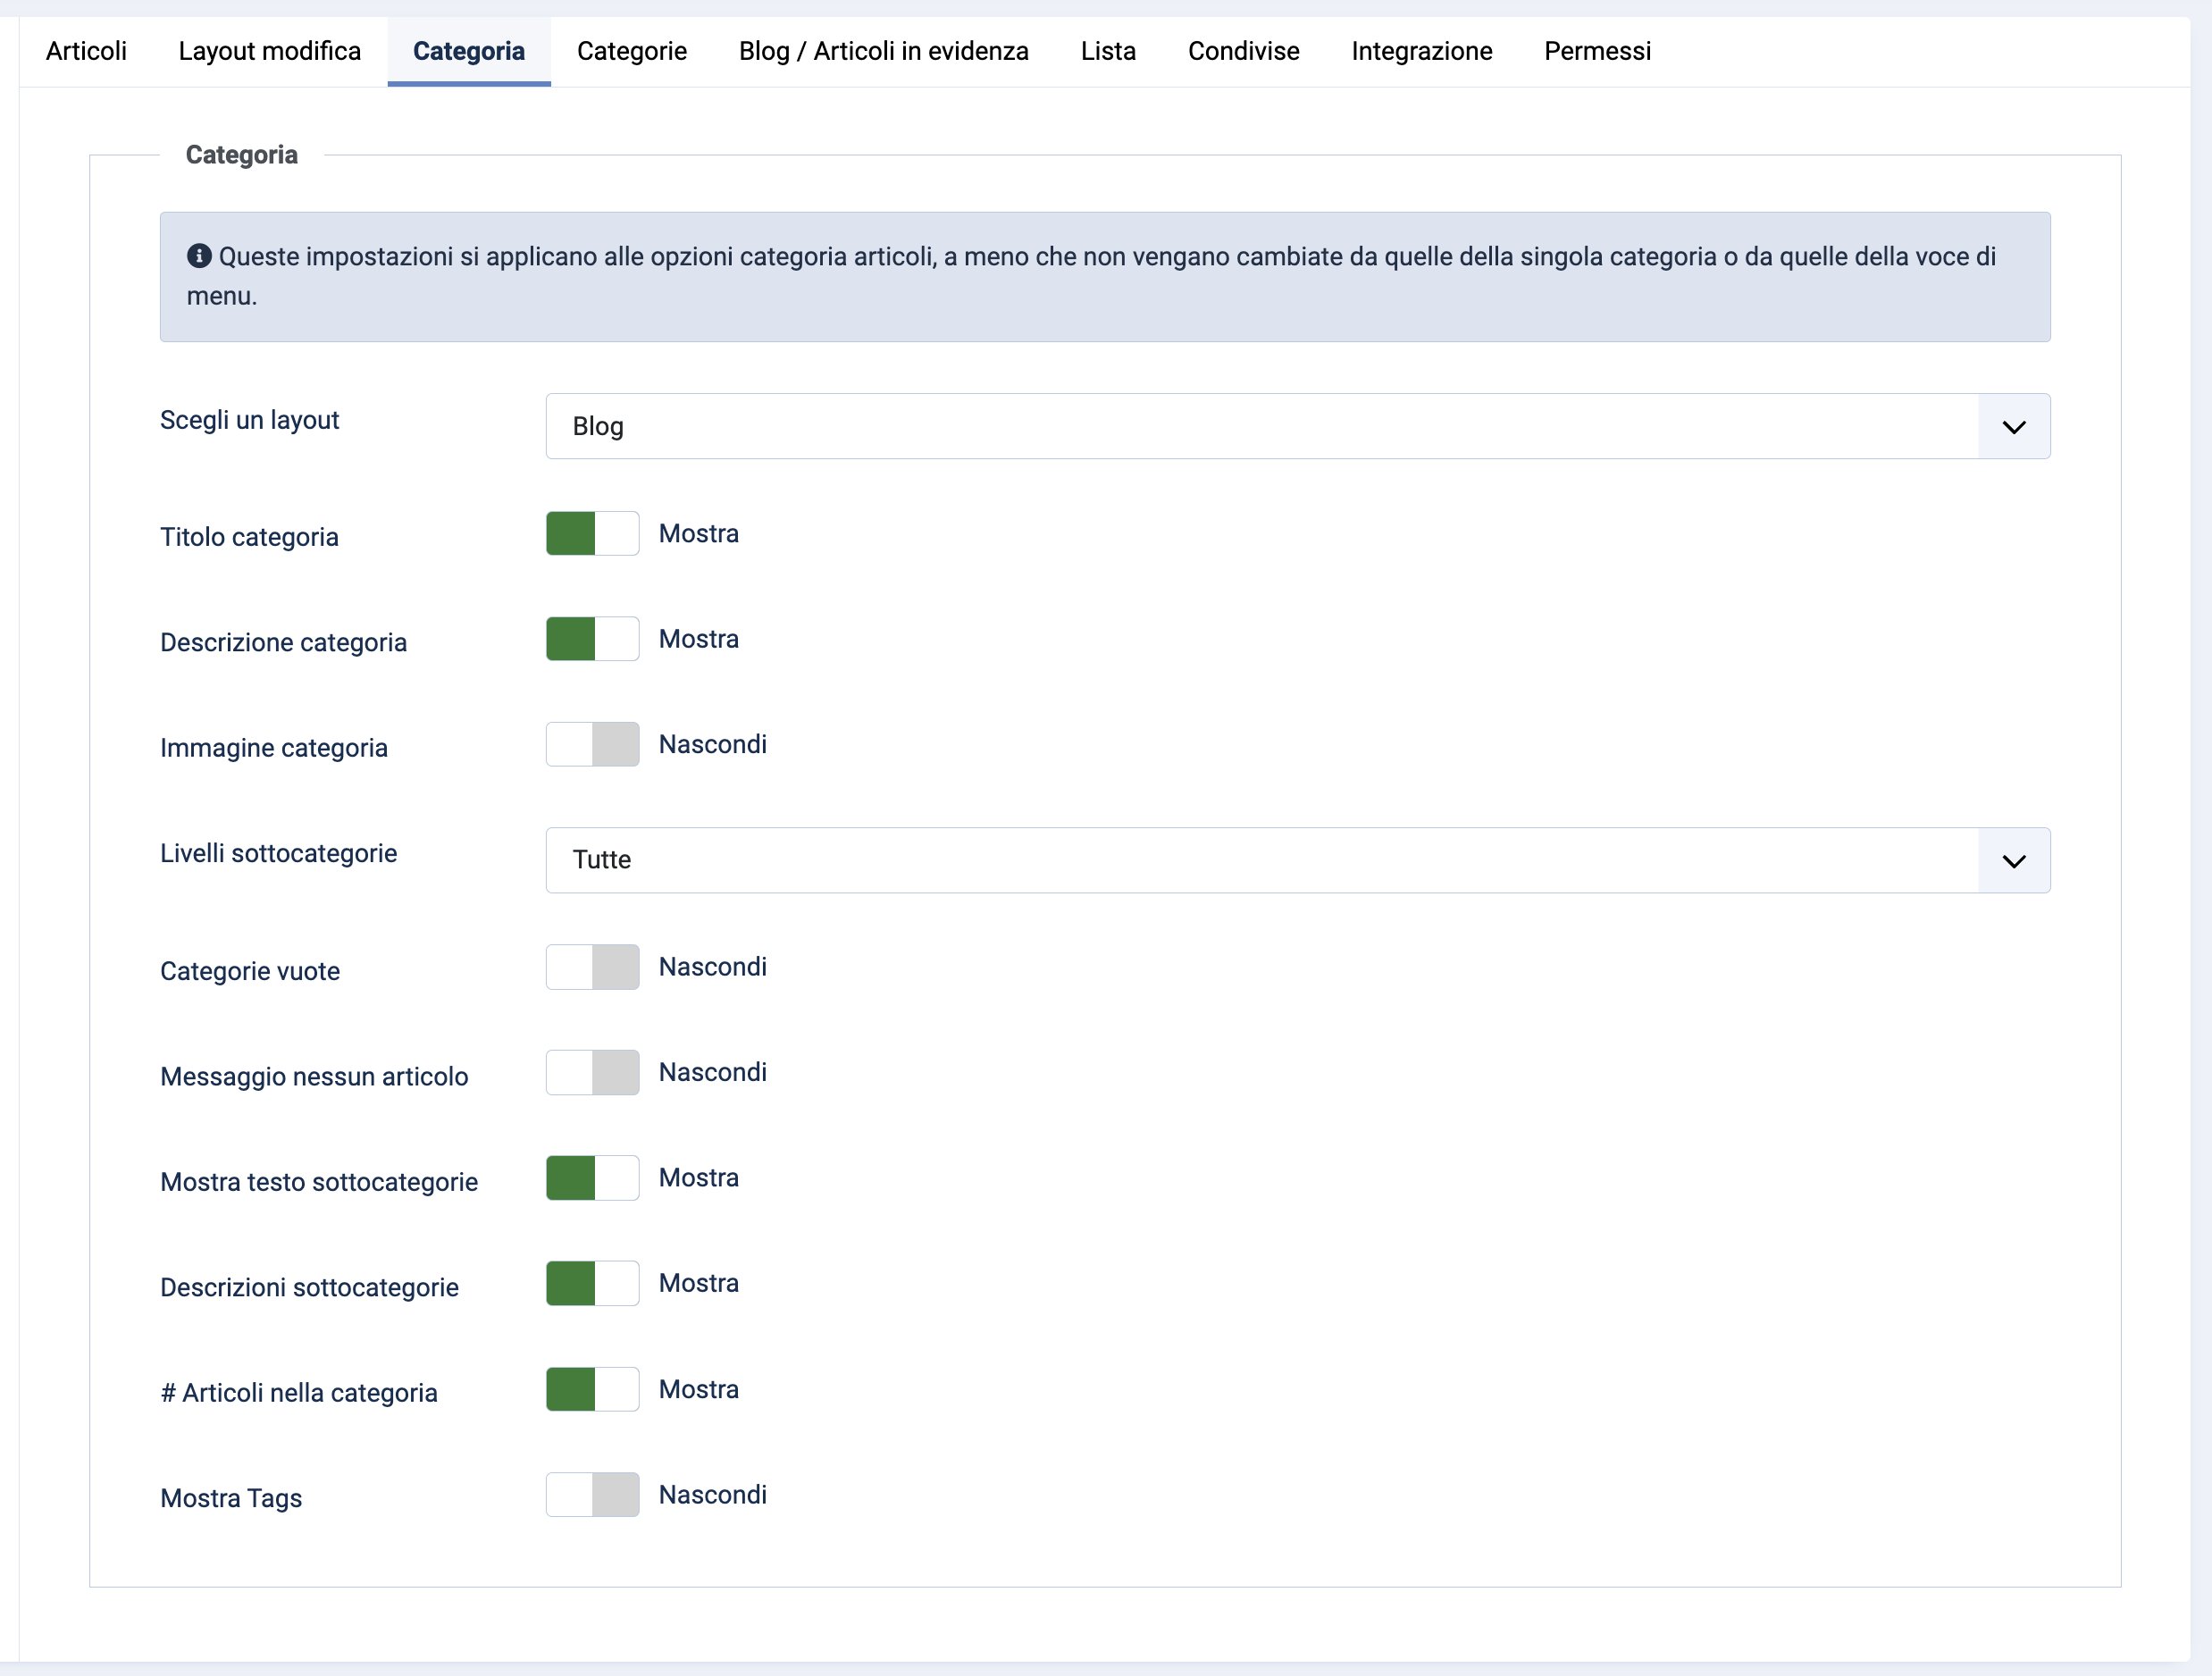
Task: Open the Categorie tab
Action: click(632, 51)
